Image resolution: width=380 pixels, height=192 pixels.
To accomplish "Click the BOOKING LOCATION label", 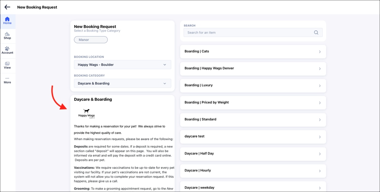I will pos(89,57).
